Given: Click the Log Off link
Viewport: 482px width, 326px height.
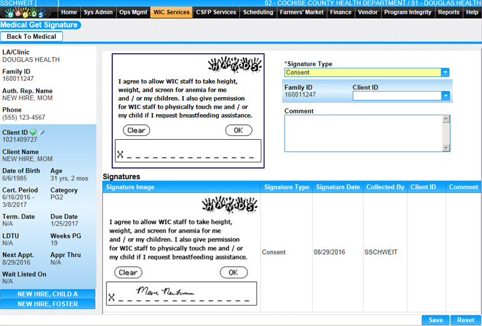Looking at the screenshot, I should (48, 3).
